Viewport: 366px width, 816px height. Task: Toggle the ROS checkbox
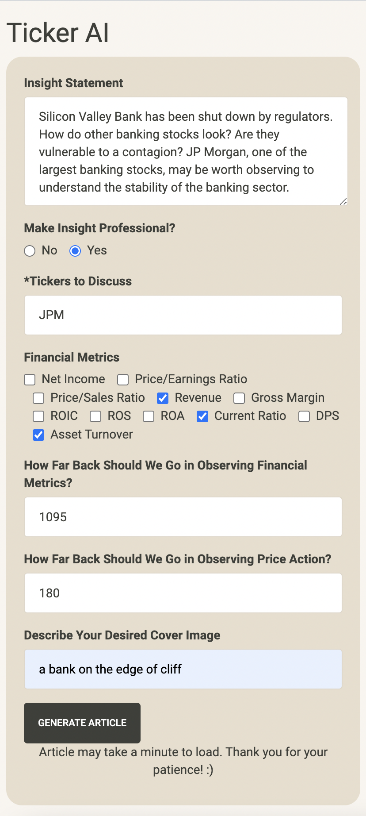[95, 416]
